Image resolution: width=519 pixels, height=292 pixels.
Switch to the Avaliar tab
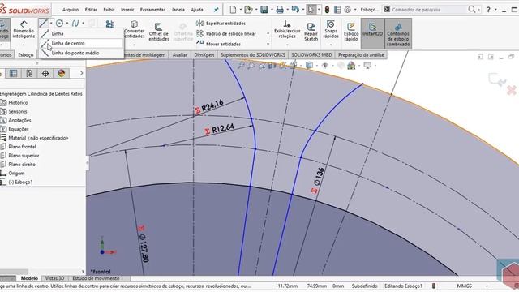(180, 55)
